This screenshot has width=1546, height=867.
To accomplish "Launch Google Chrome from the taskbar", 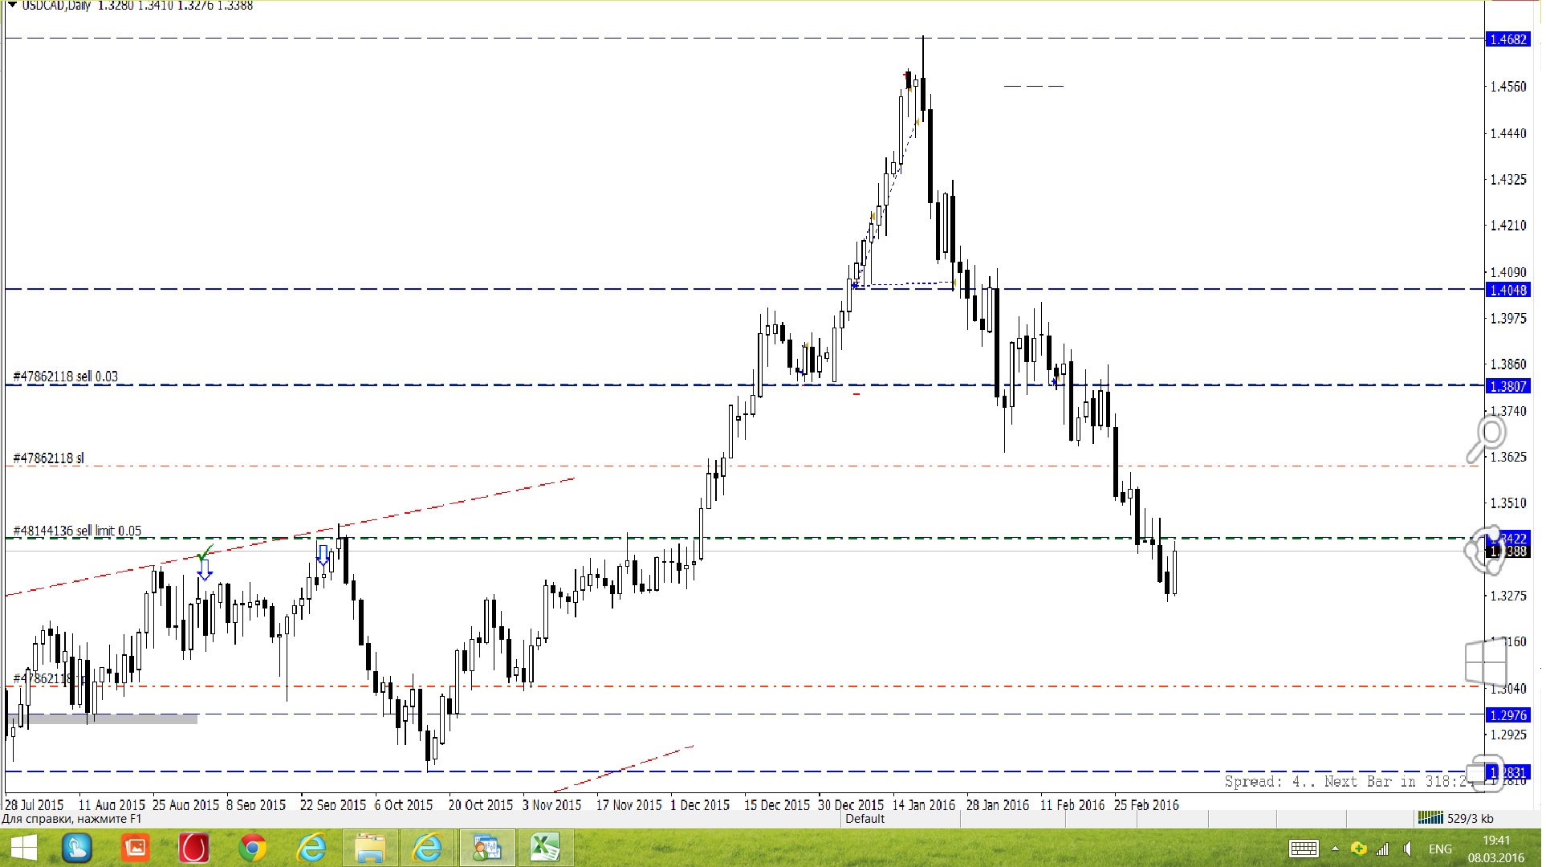I will 252,848.
